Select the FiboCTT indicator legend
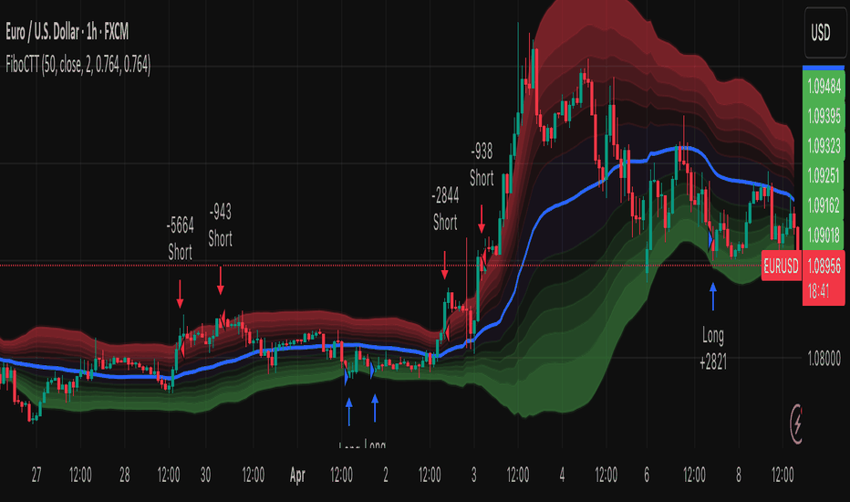The width and height of the screenshot is (850, 502). pos(77,64)
